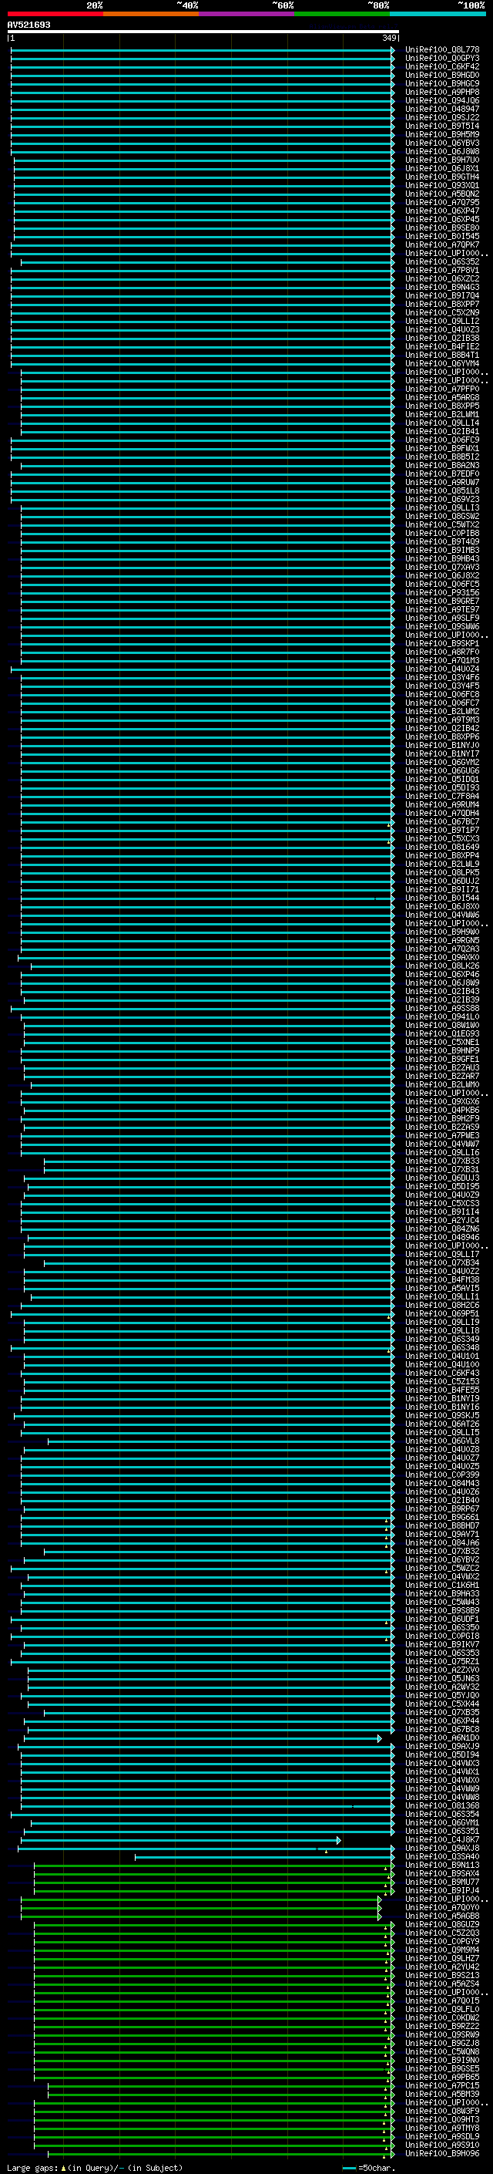Image resolution: width=493 pixels, height=2174 pixels.
Task: Select the UniRef100_Q9LLI2 label
Action: pos(442,321)
